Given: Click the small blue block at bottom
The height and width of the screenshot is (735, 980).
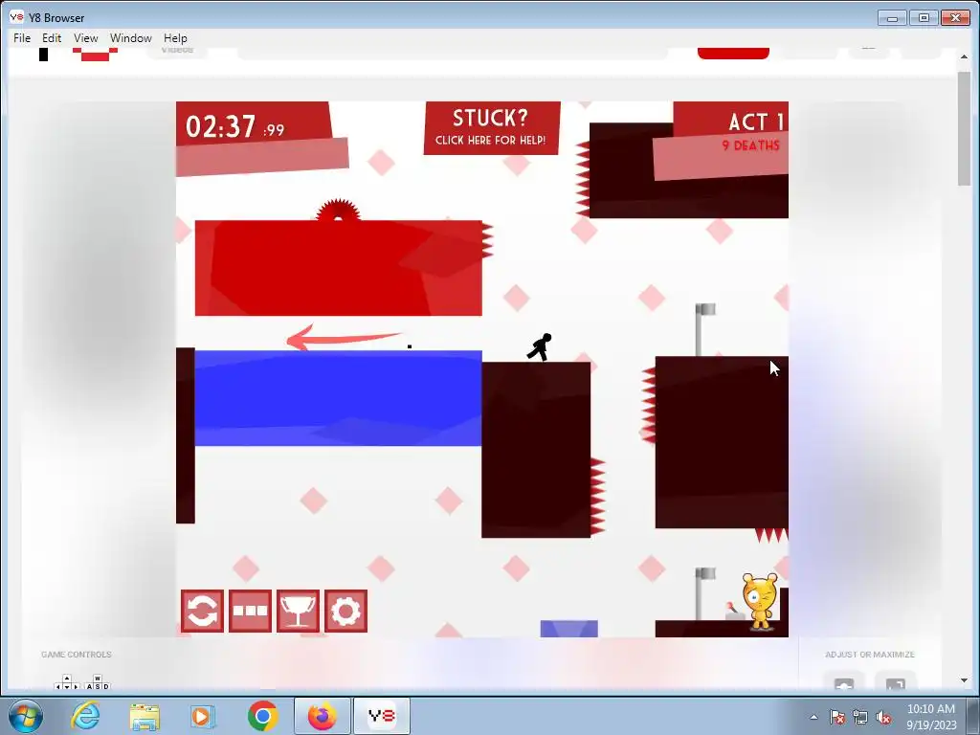Looking at the screenshot, I should 568,629.
